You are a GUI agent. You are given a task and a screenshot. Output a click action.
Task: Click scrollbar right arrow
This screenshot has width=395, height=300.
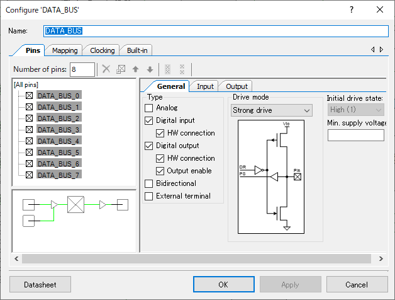(x=381, y=258)
